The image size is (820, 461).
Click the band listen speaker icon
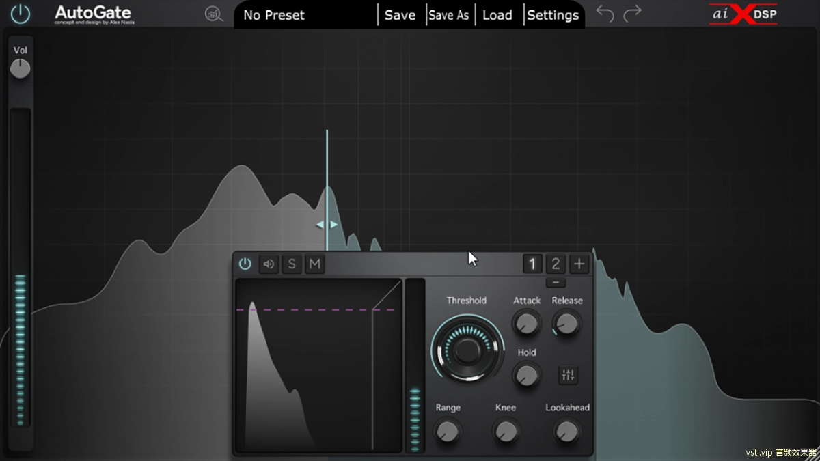coord(269,264)
